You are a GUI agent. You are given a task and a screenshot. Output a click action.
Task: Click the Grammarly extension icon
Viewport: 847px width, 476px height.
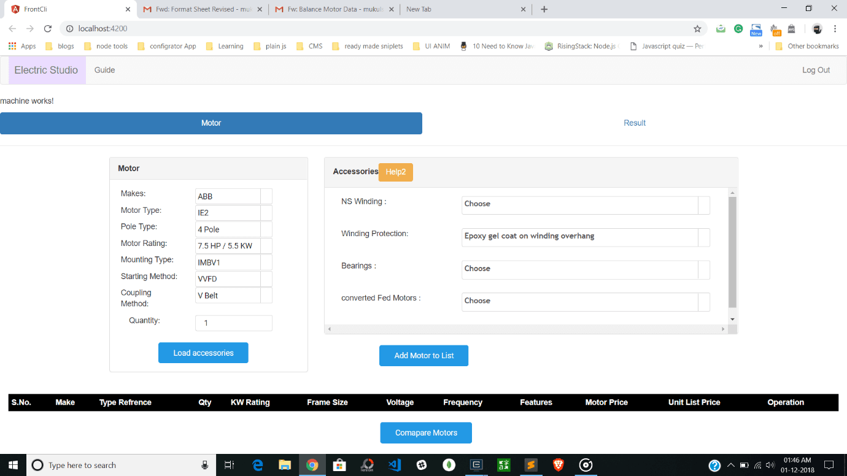tap(738, 29)
